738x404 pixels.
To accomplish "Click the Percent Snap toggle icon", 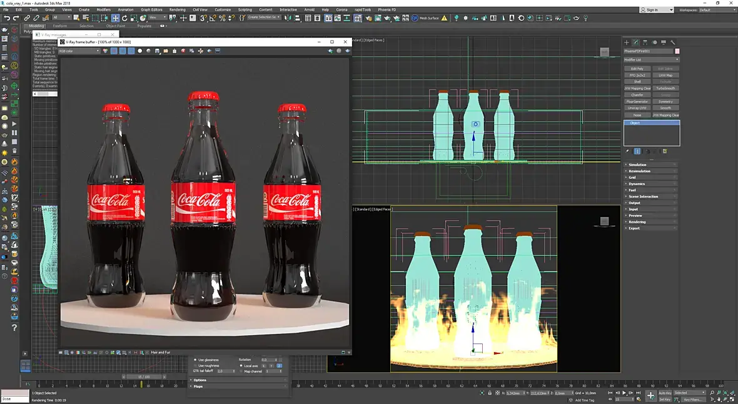I will coord(222,18).
